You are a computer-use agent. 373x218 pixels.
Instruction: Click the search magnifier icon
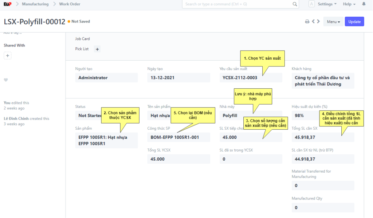295,4
